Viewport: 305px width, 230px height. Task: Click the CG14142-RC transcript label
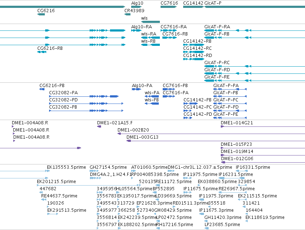pos(197,48)
